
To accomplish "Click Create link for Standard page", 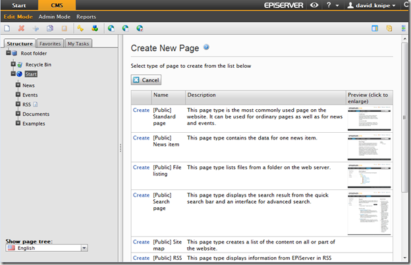I will [x=141, y=110].
